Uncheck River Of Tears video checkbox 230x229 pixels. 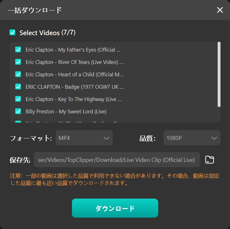pos(18,62)
